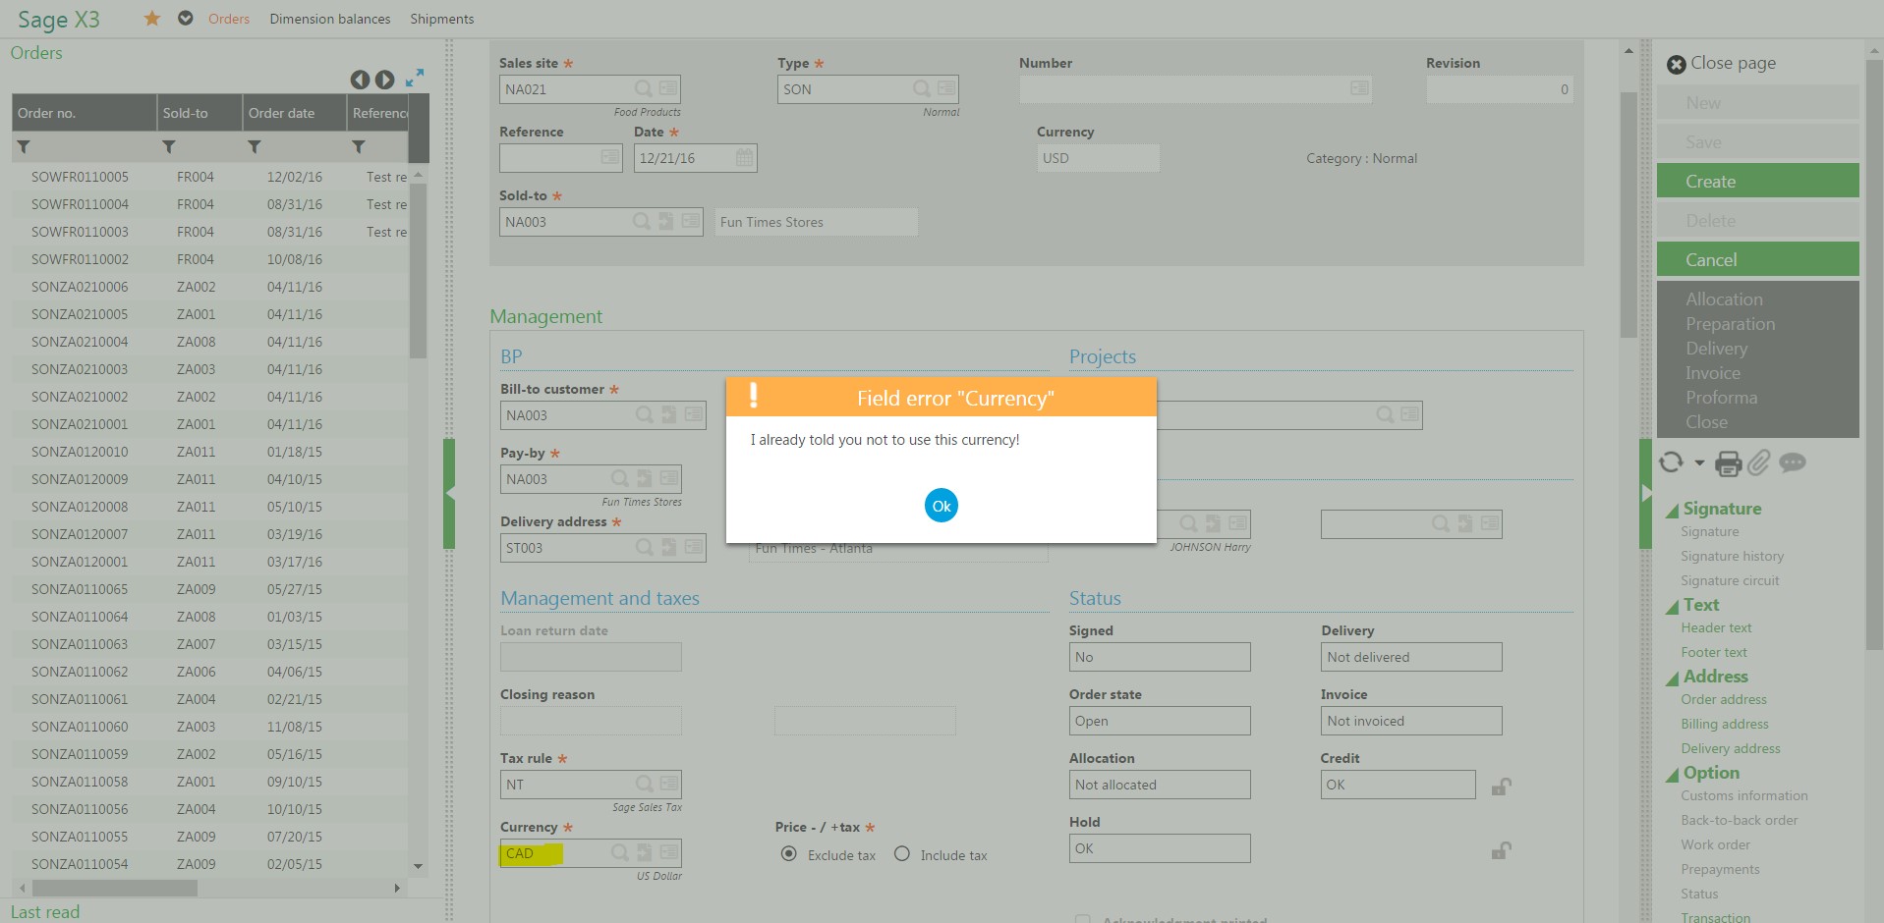Click the print icon in the right panel
The image size is (1884, 923).
tap(1729, 463)
